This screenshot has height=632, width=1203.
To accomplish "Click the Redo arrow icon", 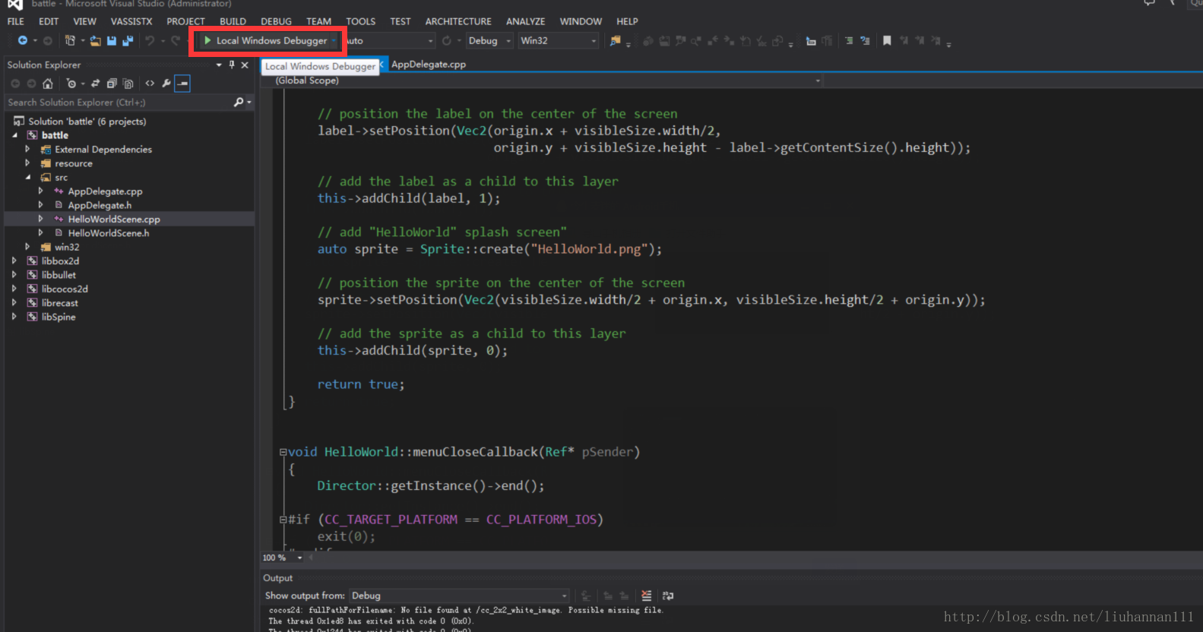I will coord(176,40).
